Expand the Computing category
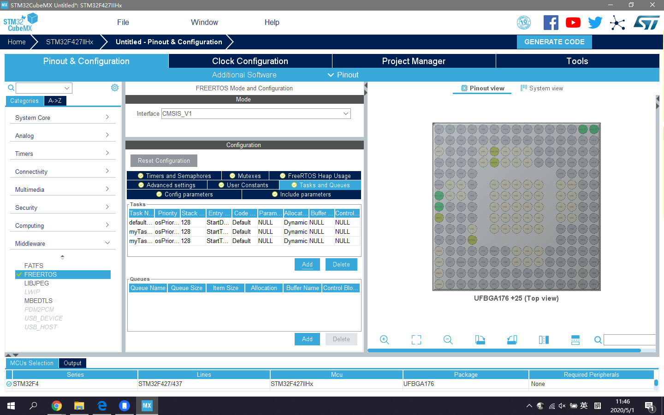This screenshot has height=415, width=664. [63, 225]
